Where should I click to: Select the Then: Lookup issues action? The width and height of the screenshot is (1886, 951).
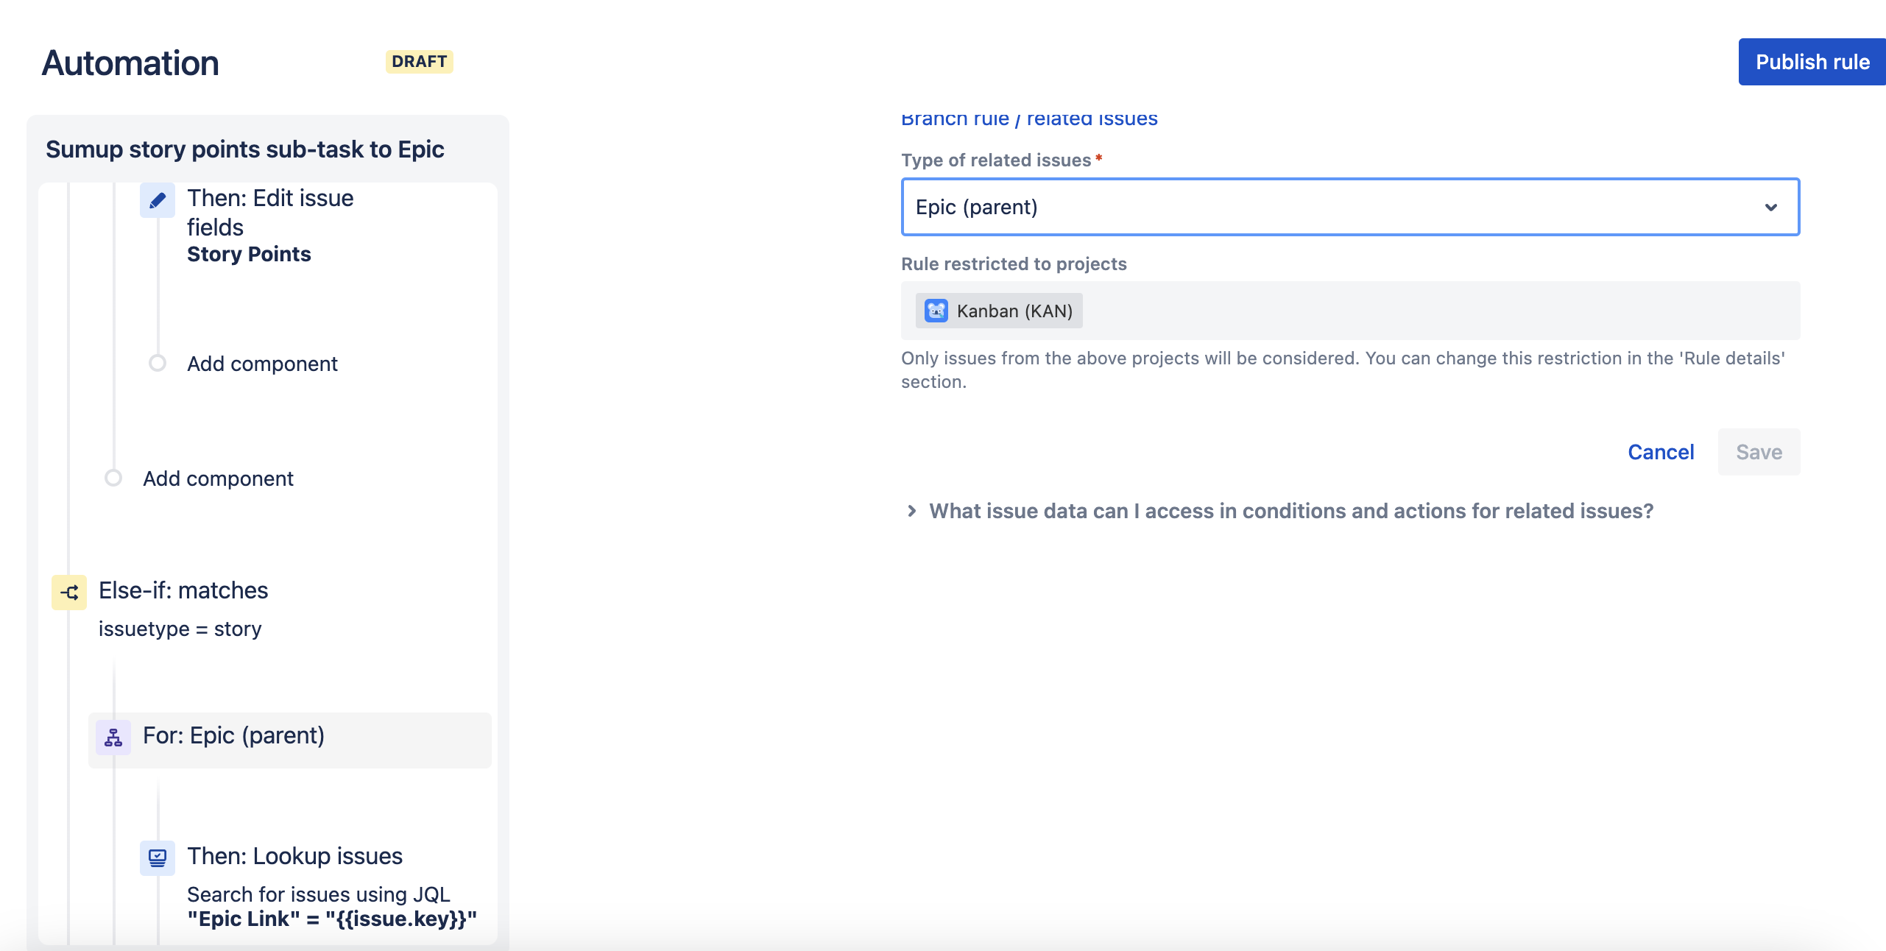tap(294, 856)
